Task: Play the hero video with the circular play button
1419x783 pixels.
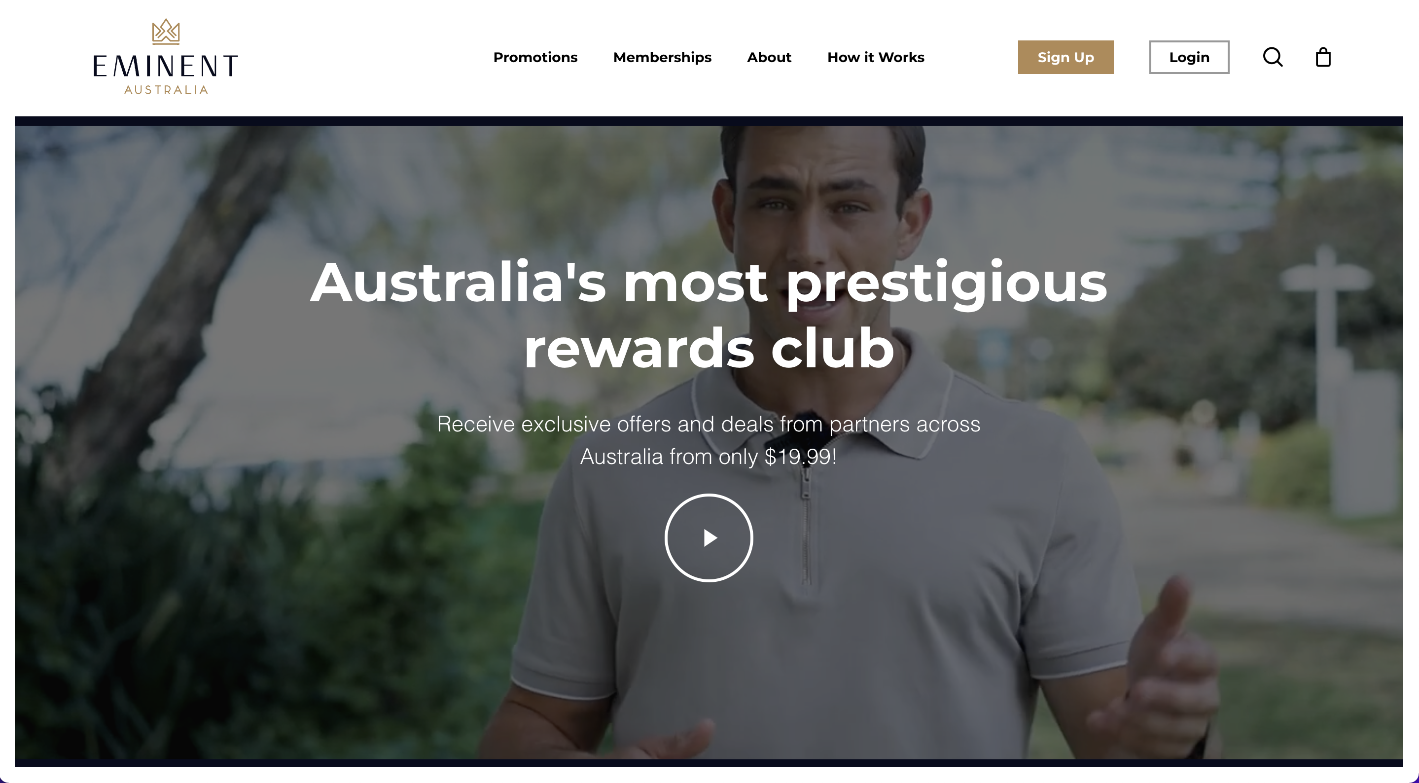Action: tap(709, 537)
